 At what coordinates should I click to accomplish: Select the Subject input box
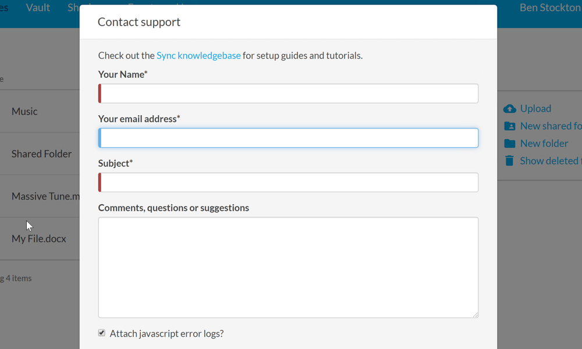point(289,183)
